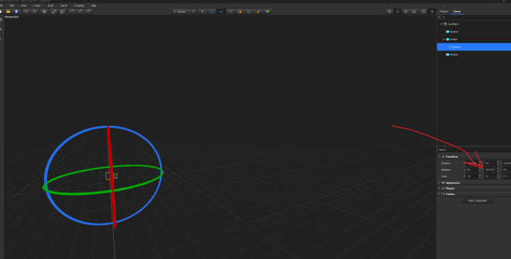Click the Rotation X input field
Viewport: 511px width, 259px height.
tap(472, 170)
